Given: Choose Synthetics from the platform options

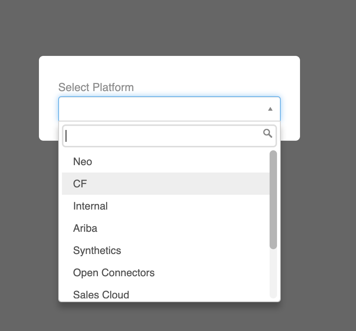Looking at the screenshot, I should click(97, 251).
